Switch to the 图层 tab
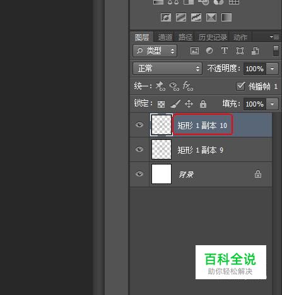This screenshot has height=295, width=282. tap(142, 37)
